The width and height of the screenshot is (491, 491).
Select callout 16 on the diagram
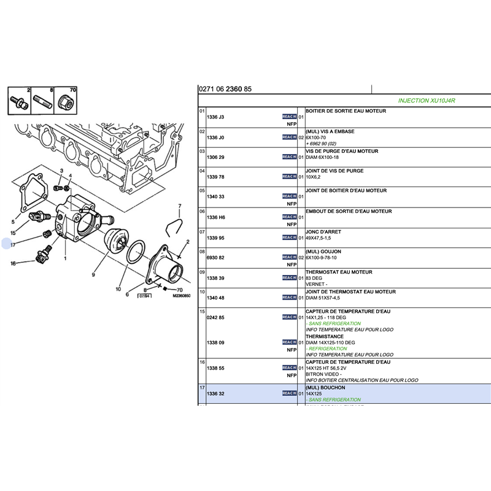click(13, 263)
